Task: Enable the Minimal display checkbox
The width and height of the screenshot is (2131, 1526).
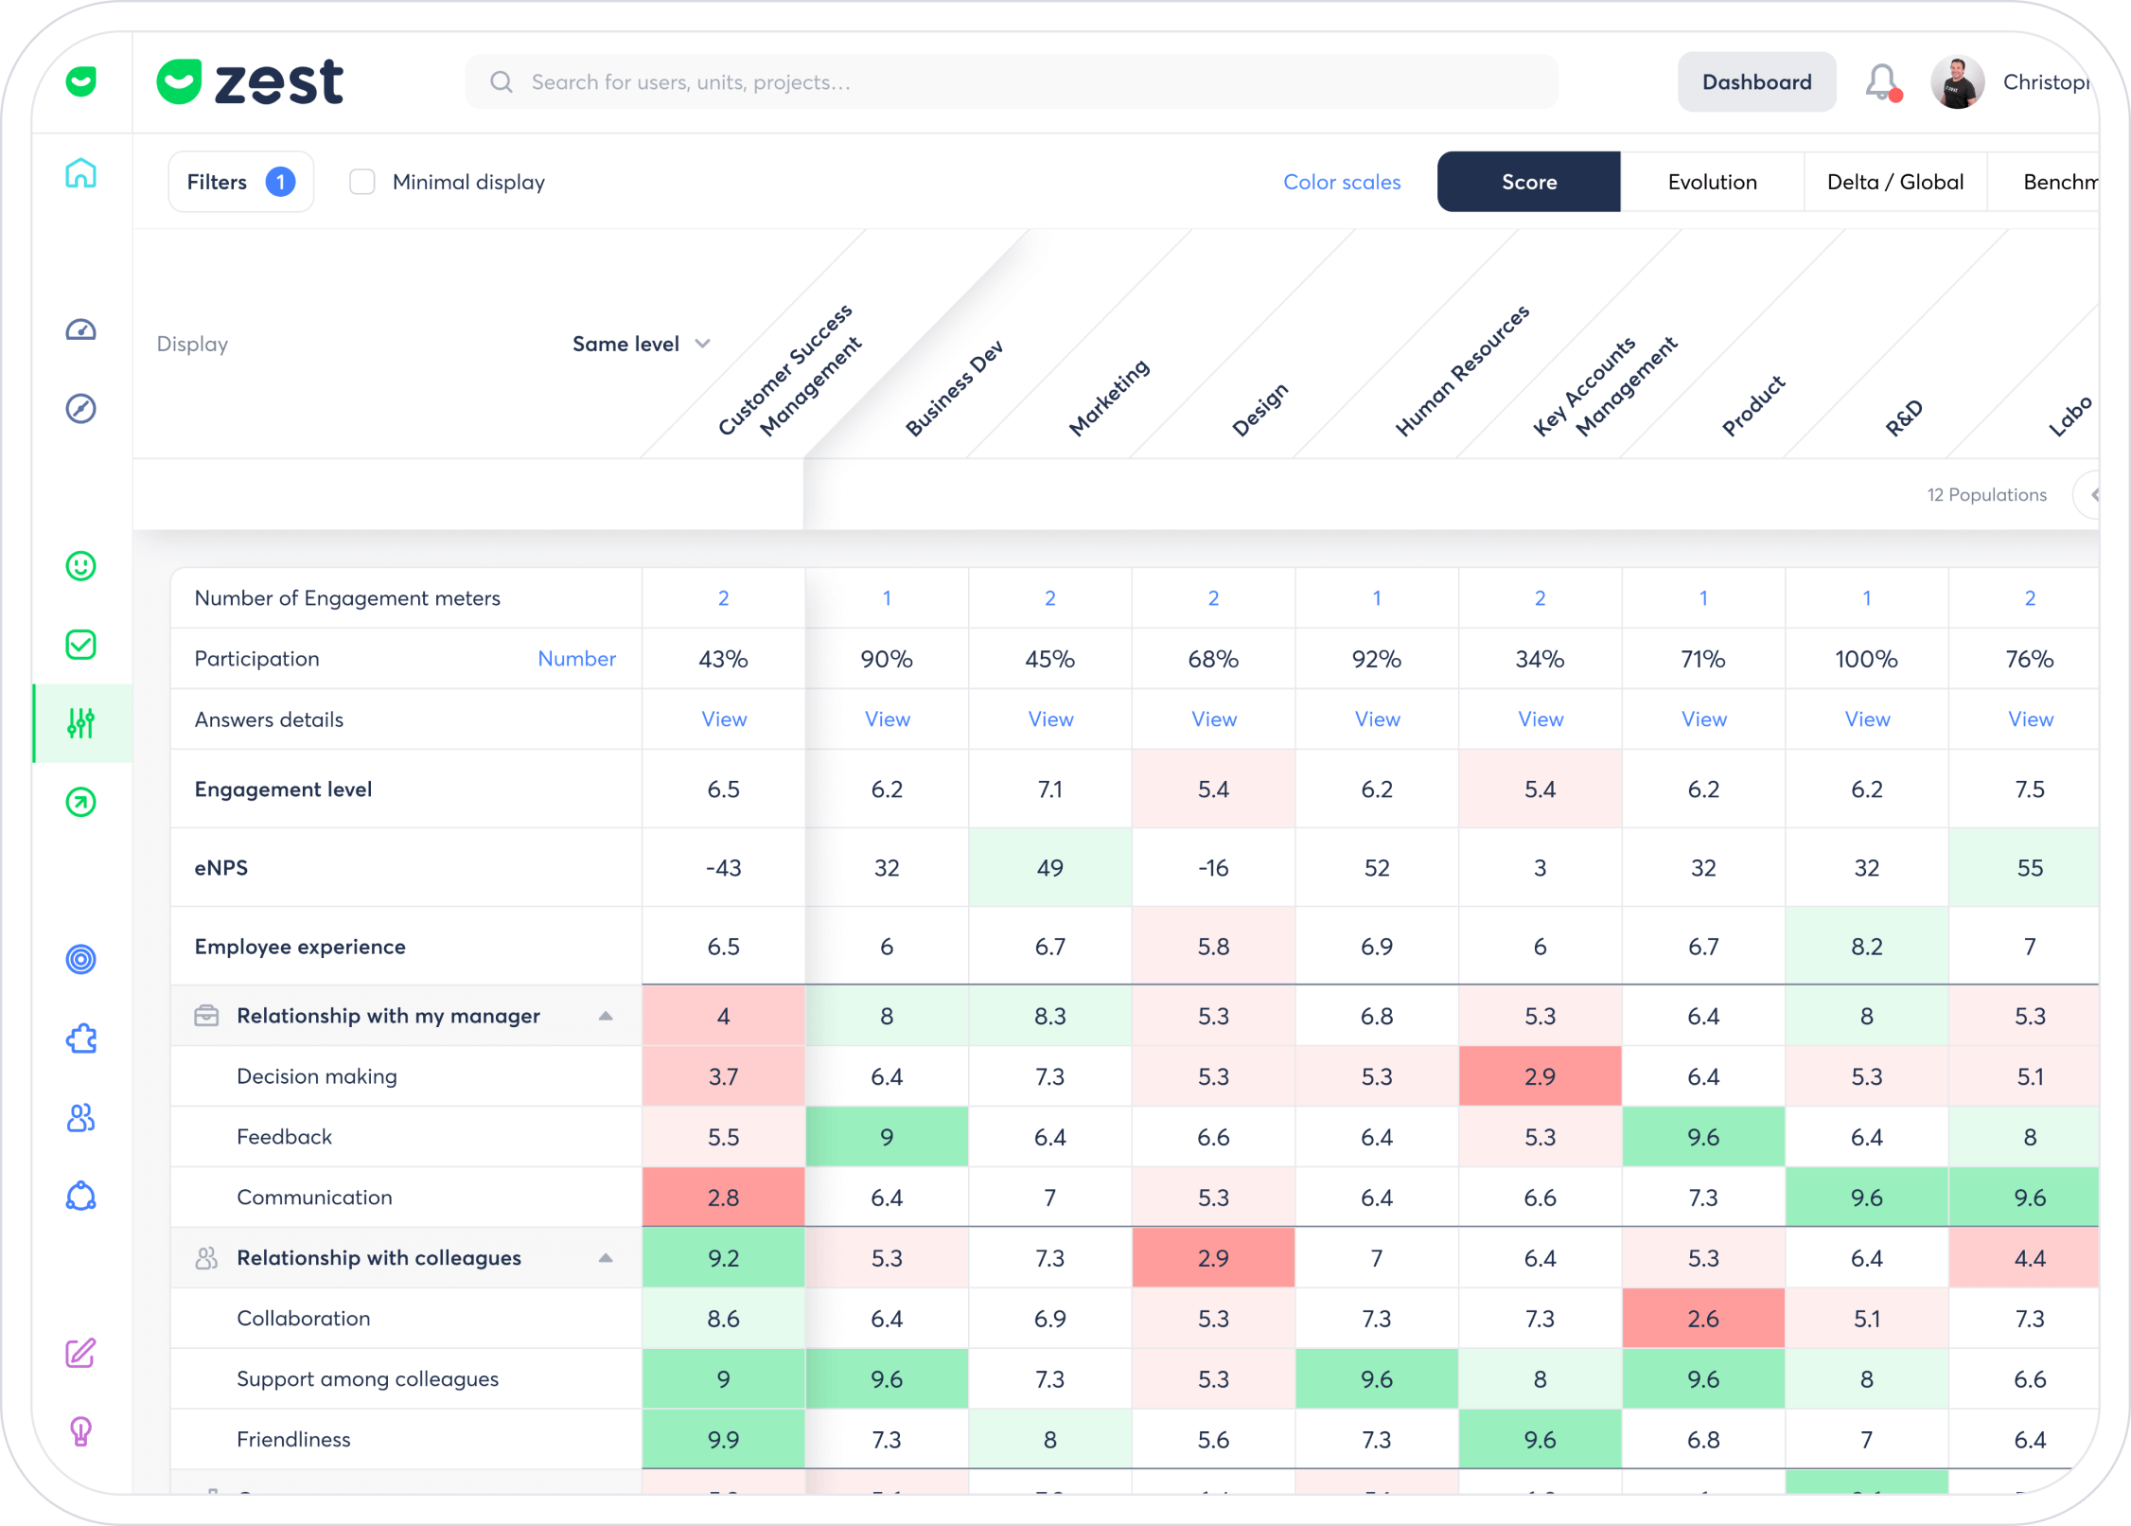Action: (x=362, y=182)
